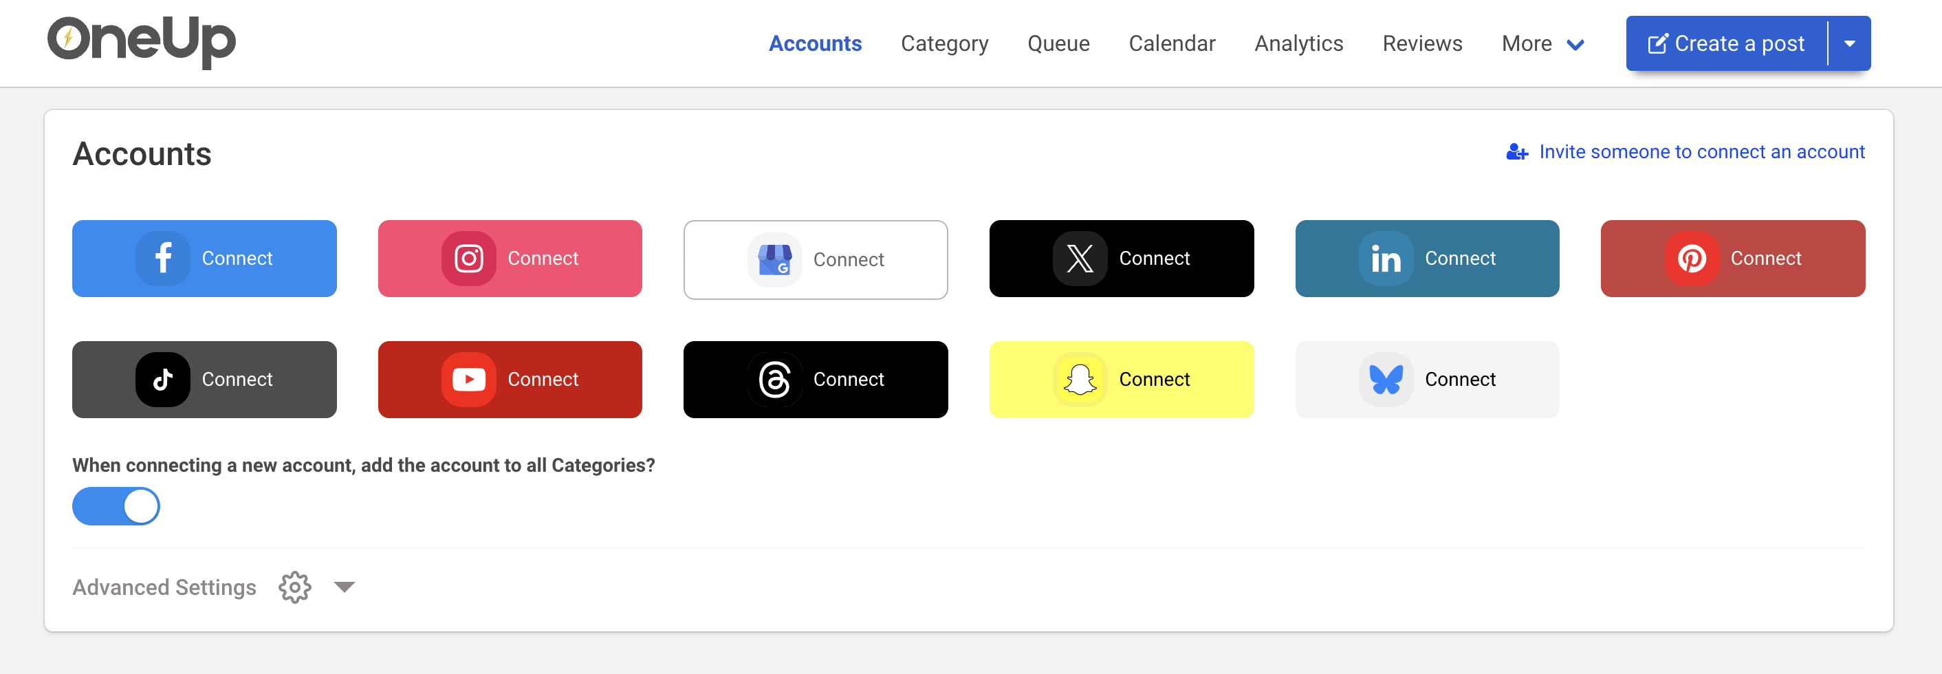Open the Accounts tab
1942x674 pixels.
(815, 44)
